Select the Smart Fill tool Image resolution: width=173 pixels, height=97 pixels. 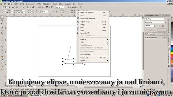point(2,33)
